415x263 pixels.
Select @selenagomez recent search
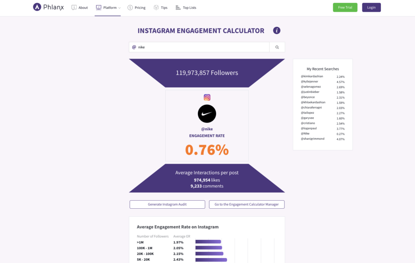point(311,87)
